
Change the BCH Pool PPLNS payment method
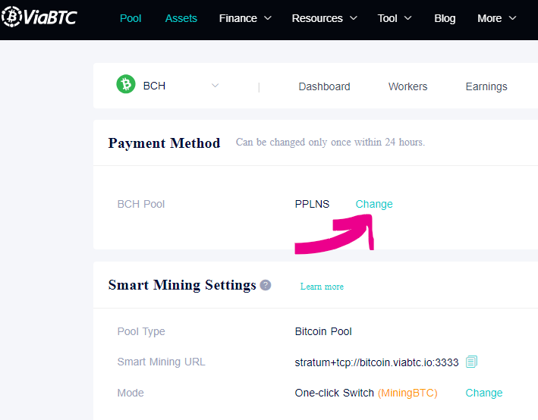click(374, 204)
